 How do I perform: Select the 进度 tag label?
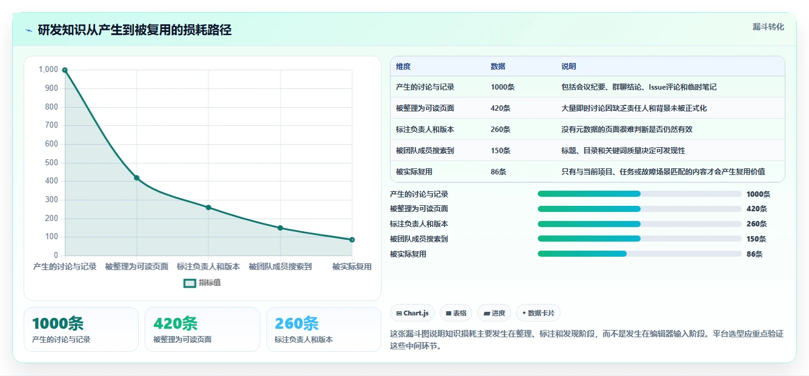click(x=498, y=313)
